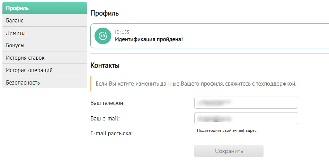Click the Ваш телефон label
Screen dimensions: 329x166
(x=107, y=103)
